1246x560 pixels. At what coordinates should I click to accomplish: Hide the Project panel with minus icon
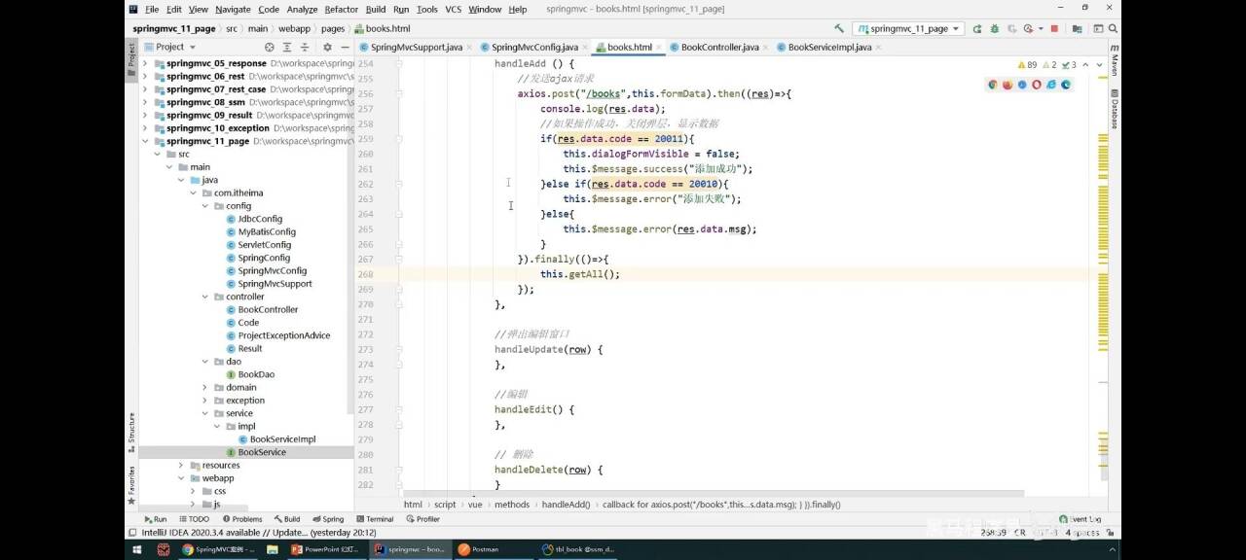(x=345, y=47)
